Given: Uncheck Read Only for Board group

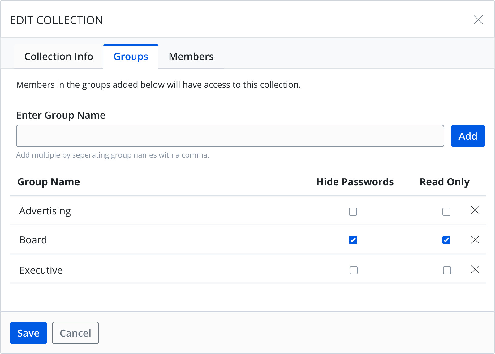Looking at the screenshot, I should [x=446, y=240].
